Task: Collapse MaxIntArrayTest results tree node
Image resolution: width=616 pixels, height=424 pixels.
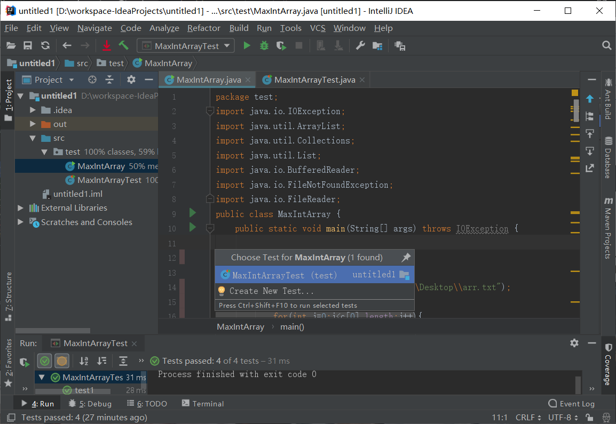Action: click(42, 377)
